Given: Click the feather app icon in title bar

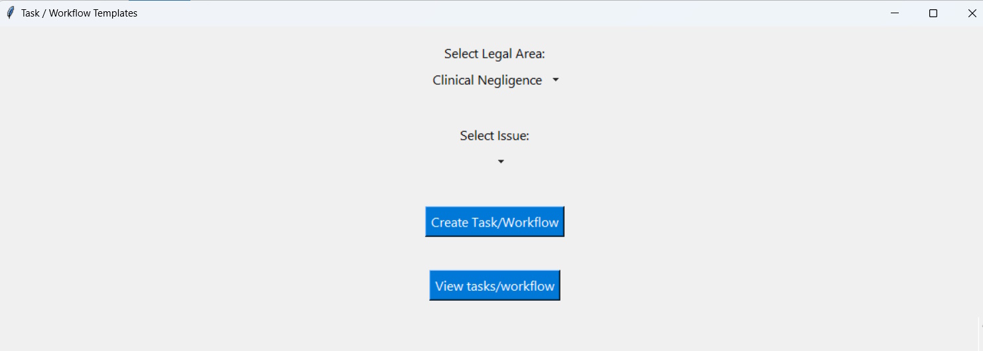Looking at the screenshot, I should 10,13.
